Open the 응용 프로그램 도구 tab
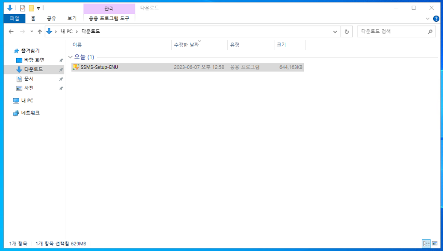This screenshot has width=443, height=251. point(109,18)
